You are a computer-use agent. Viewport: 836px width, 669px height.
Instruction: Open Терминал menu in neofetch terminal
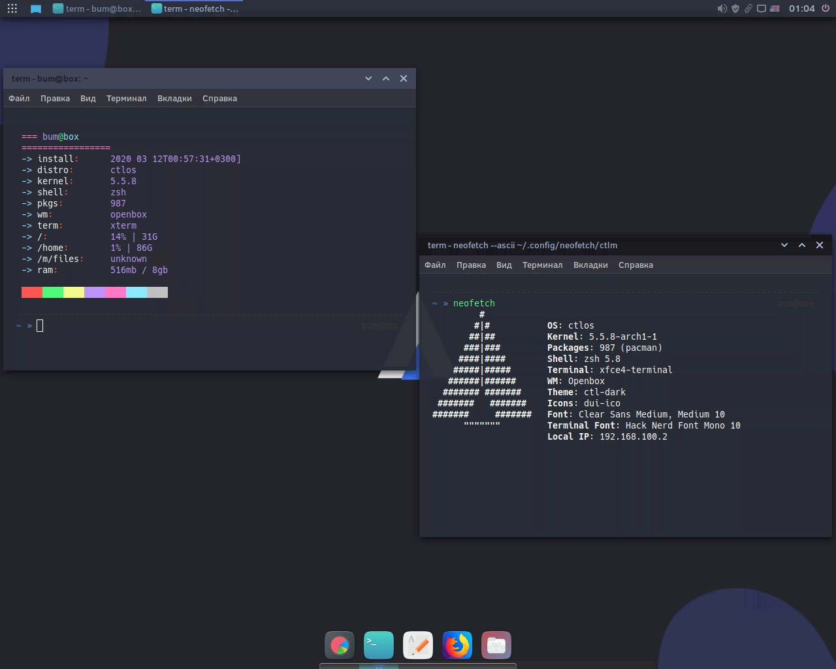[x=542, y=265]
